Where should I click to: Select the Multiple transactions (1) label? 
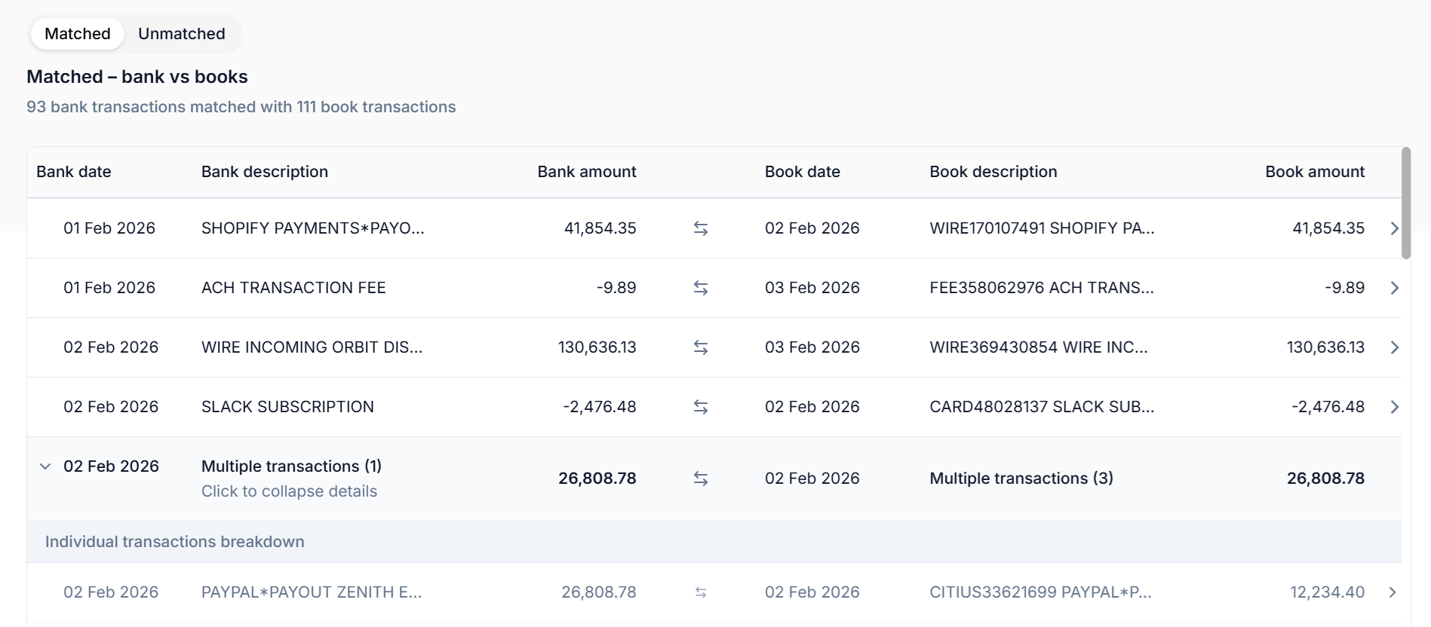291,466
